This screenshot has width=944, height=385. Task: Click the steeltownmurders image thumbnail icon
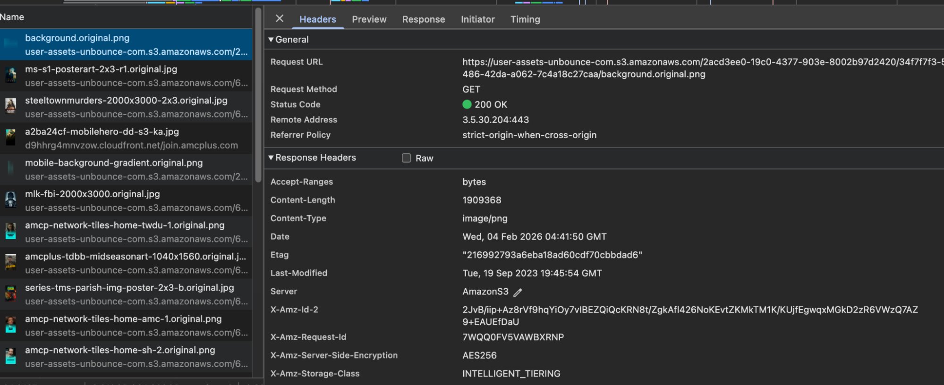(x=10, y=107)
